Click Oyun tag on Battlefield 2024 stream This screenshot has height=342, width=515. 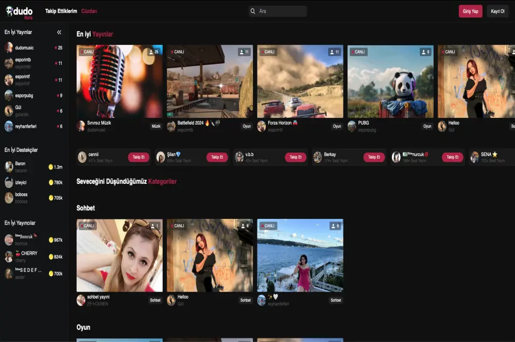point(247,126)
